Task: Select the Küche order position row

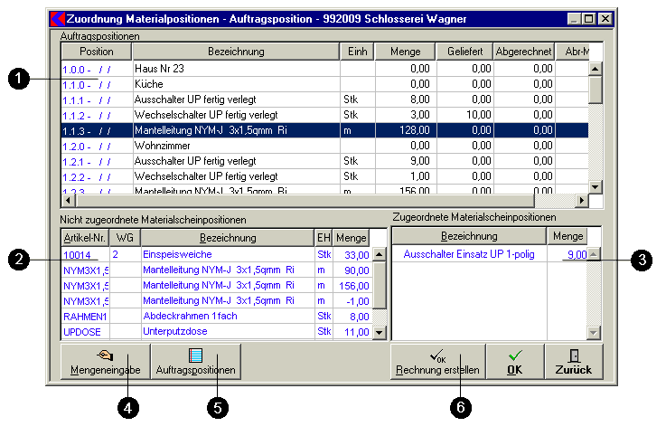Action: click(235, 83)
